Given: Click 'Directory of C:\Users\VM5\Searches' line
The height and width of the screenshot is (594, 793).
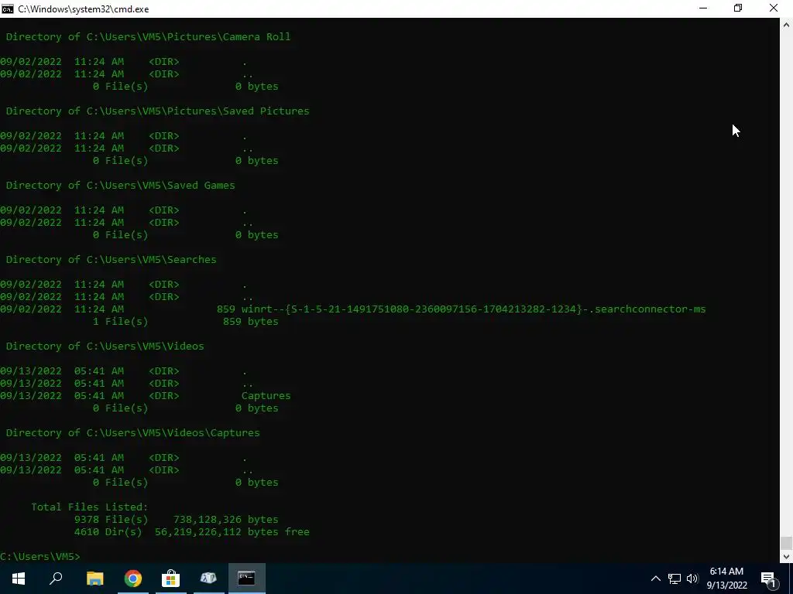Looking at the screenshot, I should (111, 259).
